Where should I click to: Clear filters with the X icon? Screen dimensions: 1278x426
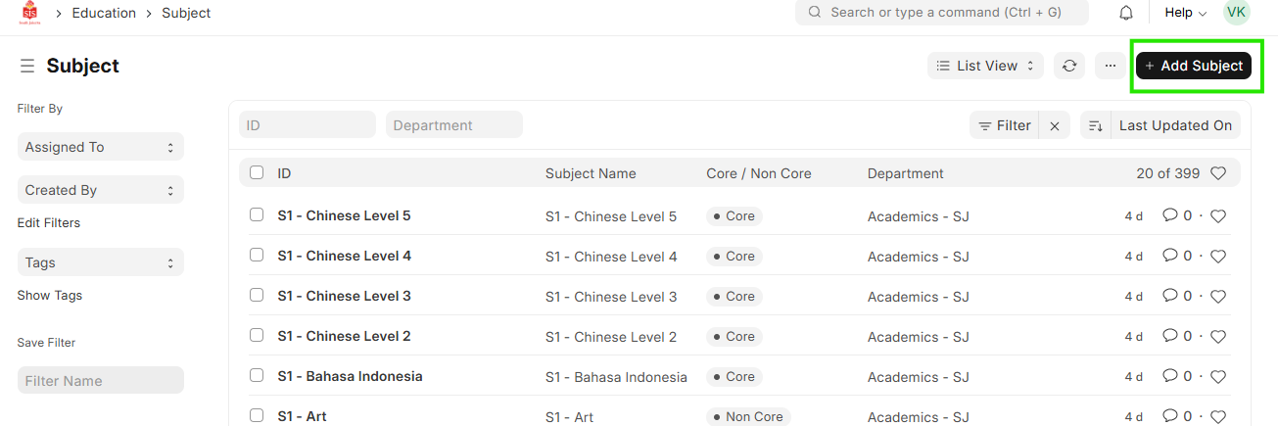point(1055,125)
